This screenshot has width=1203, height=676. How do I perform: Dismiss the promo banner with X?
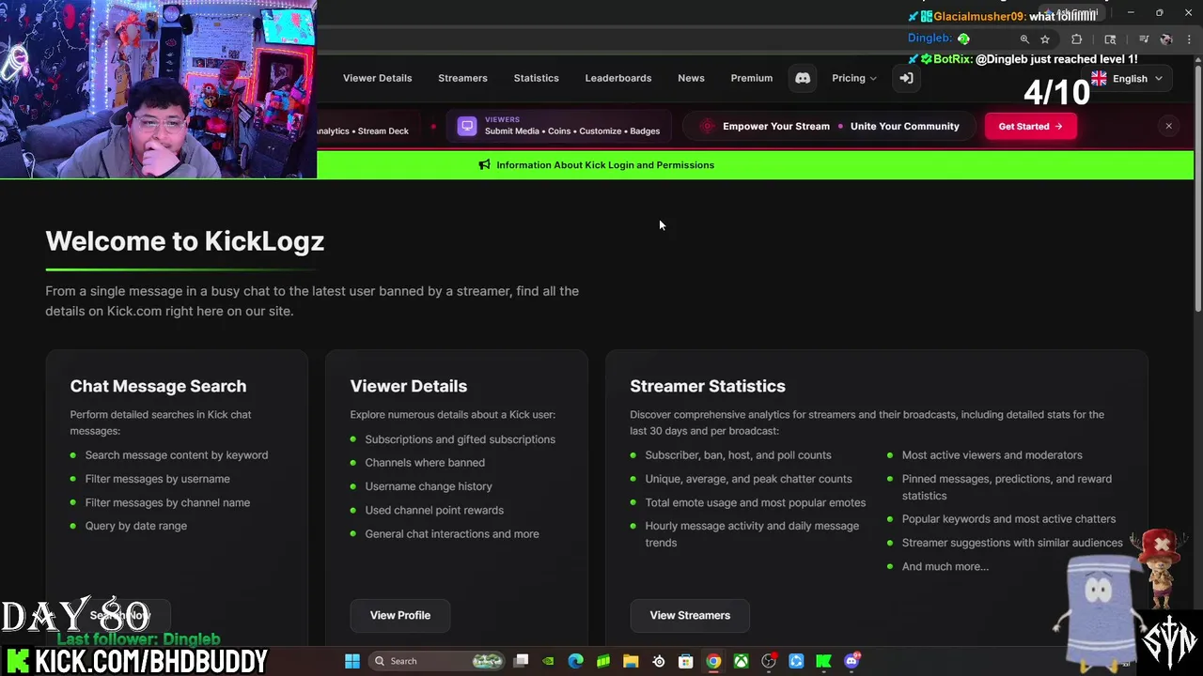click(1168, 126)
